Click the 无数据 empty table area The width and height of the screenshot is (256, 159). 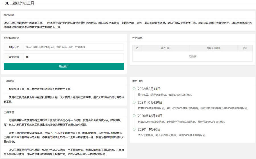tap(192, 57)
